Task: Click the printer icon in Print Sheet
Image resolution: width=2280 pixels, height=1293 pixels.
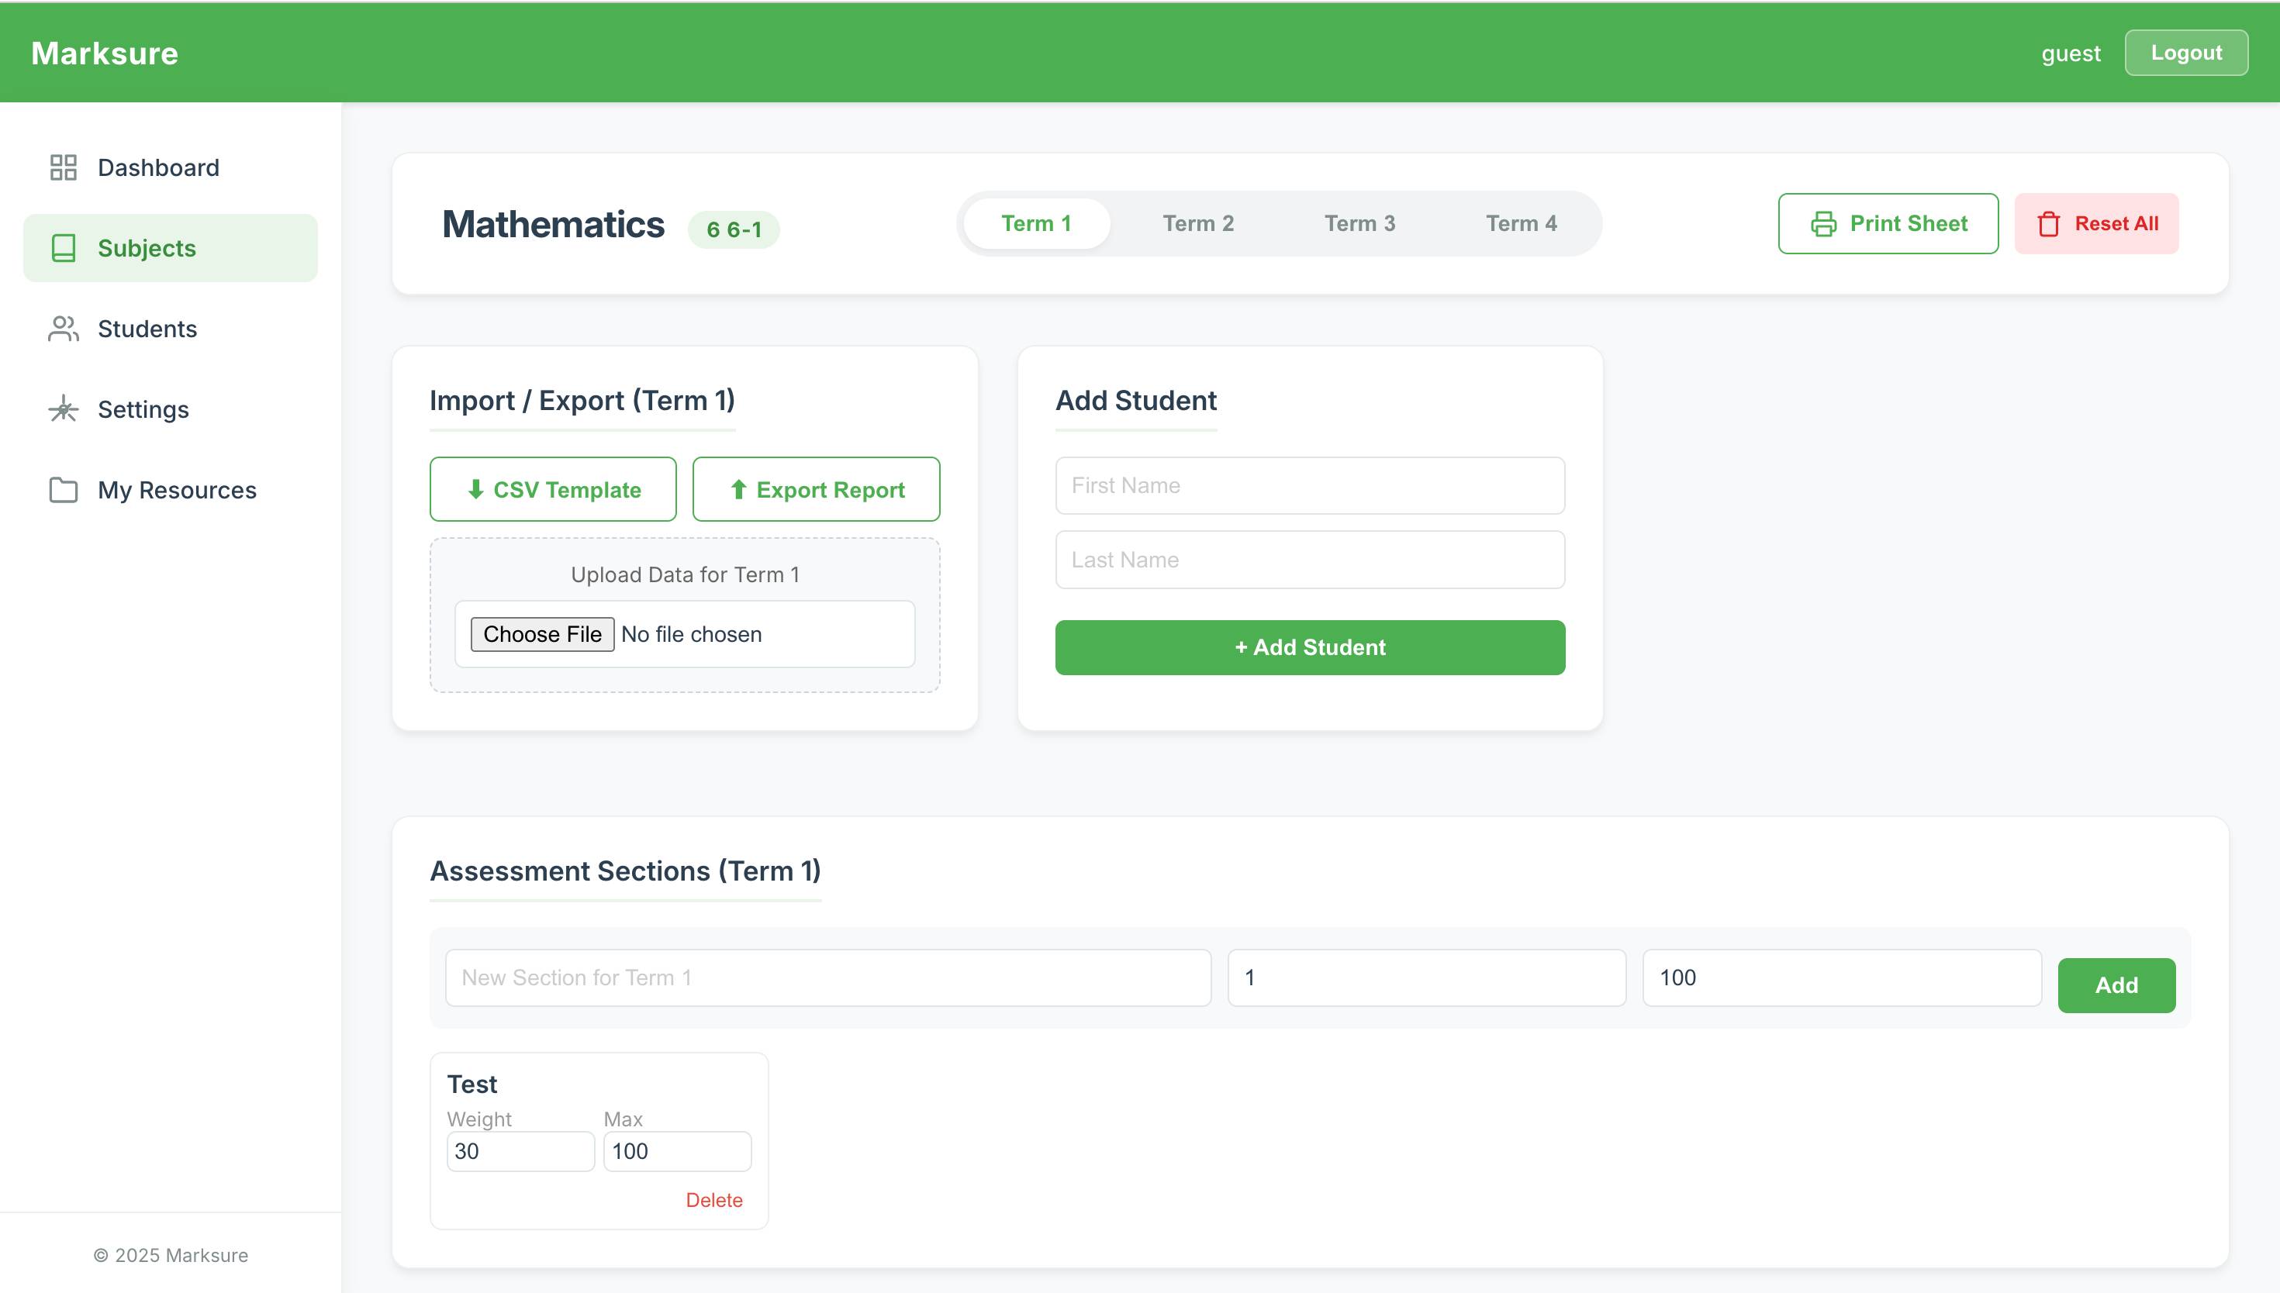Action: pos(1823,224)
